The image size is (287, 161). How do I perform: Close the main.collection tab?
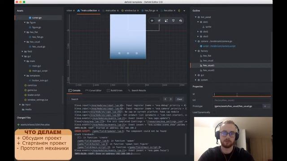click(x=99, y=11)
